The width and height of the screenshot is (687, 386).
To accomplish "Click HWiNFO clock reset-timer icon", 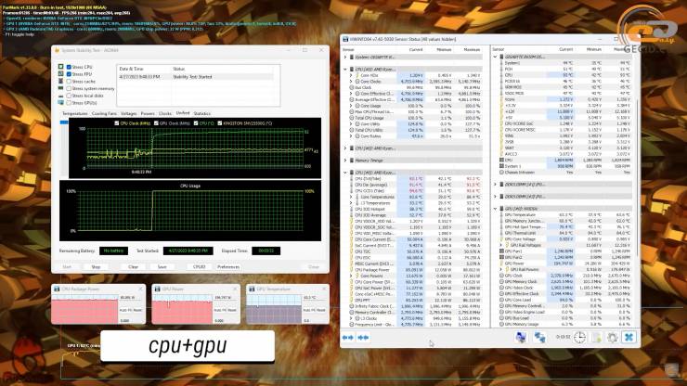I will coord(579,338).
